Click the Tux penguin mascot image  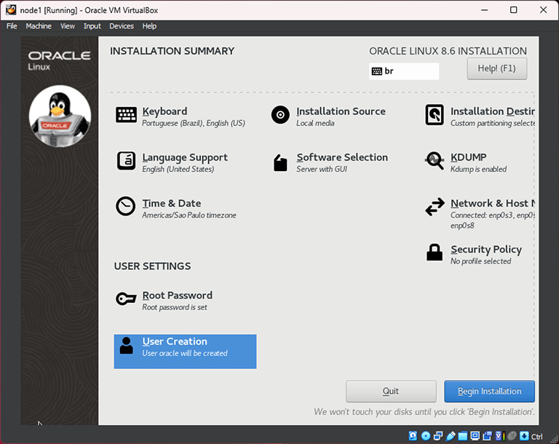point(60,116)
